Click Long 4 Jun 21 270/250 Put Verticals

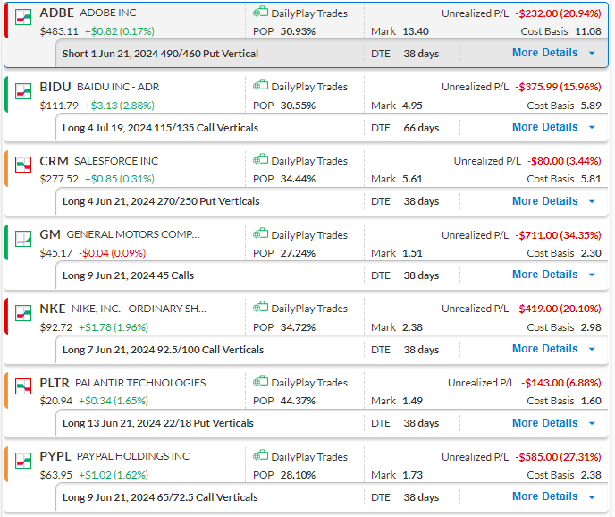tap(161, 201)
